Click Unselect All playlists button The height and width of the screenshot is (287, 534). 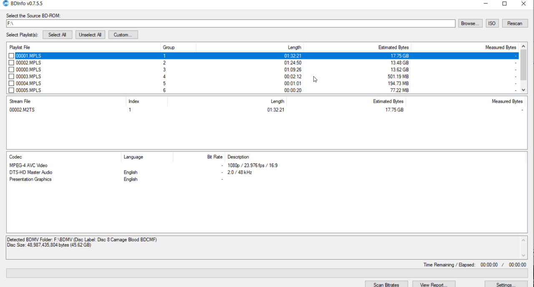tap(90, 35)
